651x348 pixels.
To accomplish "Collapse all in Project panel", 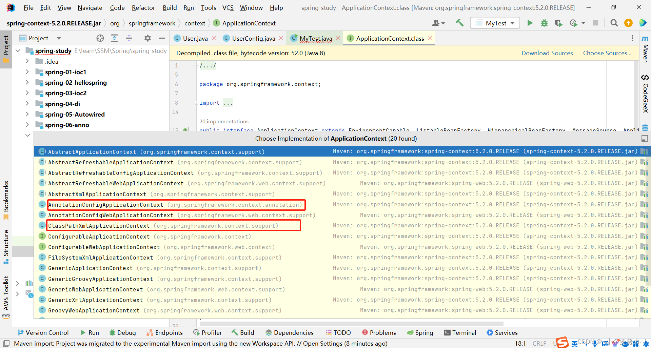I will tap(129, 38).
